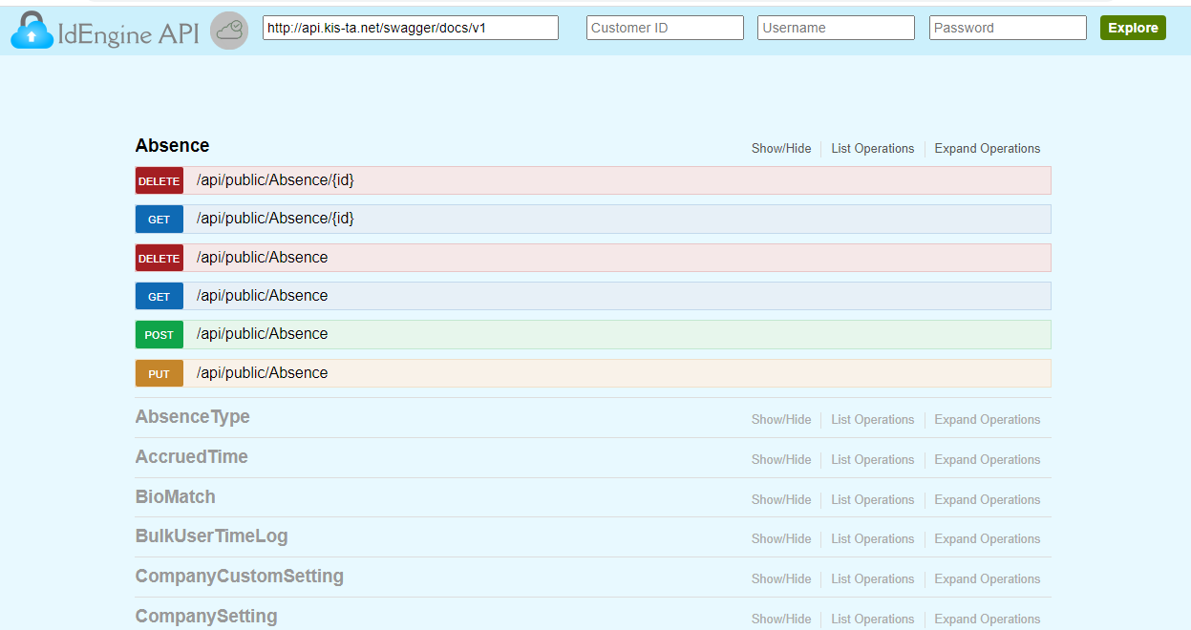Toggle Show/Hide for AbsenceType section
The height and width of the screenshot is (630, 1191).
(x=780, y=420)
